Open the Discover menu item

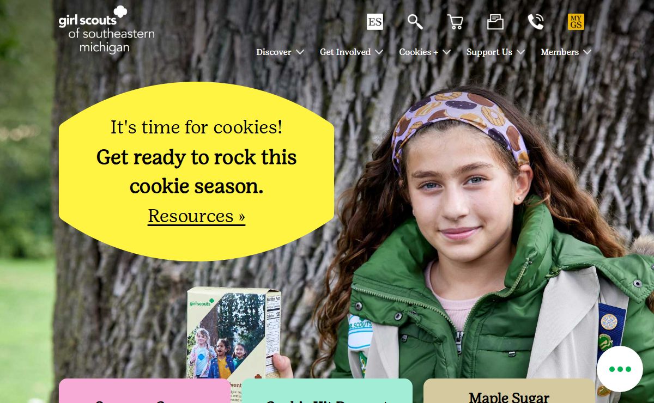click(x=274, y=52)
